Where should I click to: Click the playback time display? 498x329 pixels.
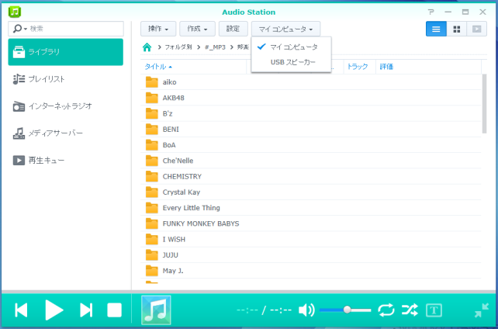[x=264, y=310]
